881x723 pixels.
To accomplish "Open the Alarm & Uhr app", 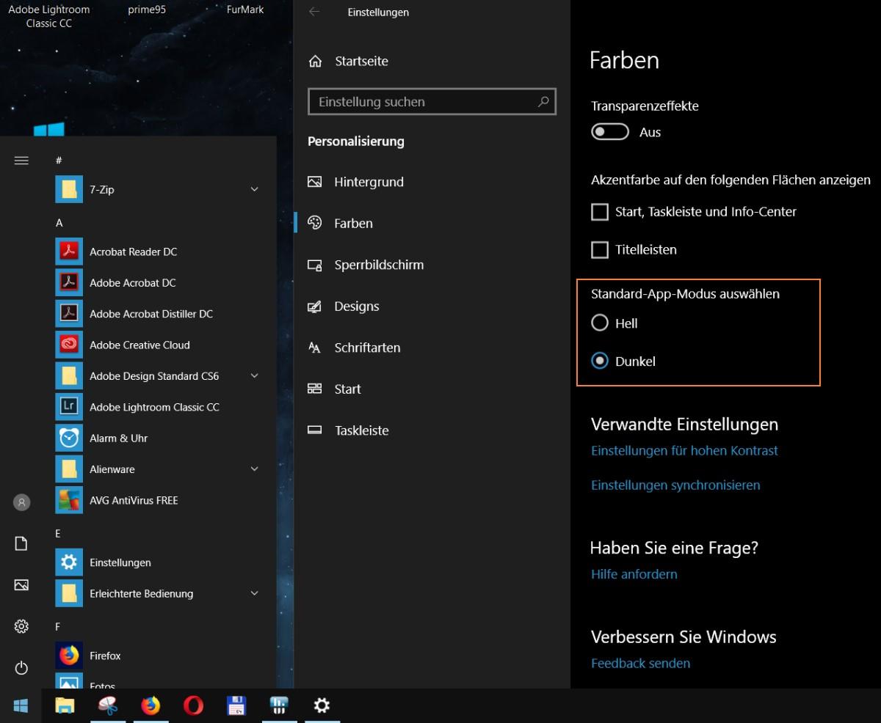I will point(118,438).
